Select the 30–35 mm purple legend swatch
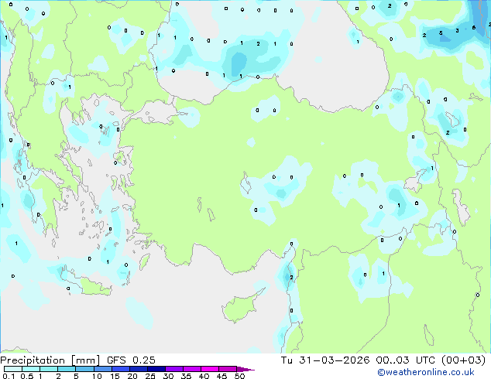Screen dimensions: 491x379 click(x=174, y=369)
